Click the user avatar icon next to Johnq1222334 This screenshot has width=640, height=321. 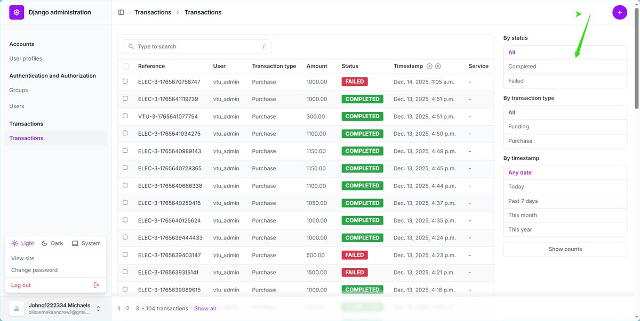click(x=17, y=308)
